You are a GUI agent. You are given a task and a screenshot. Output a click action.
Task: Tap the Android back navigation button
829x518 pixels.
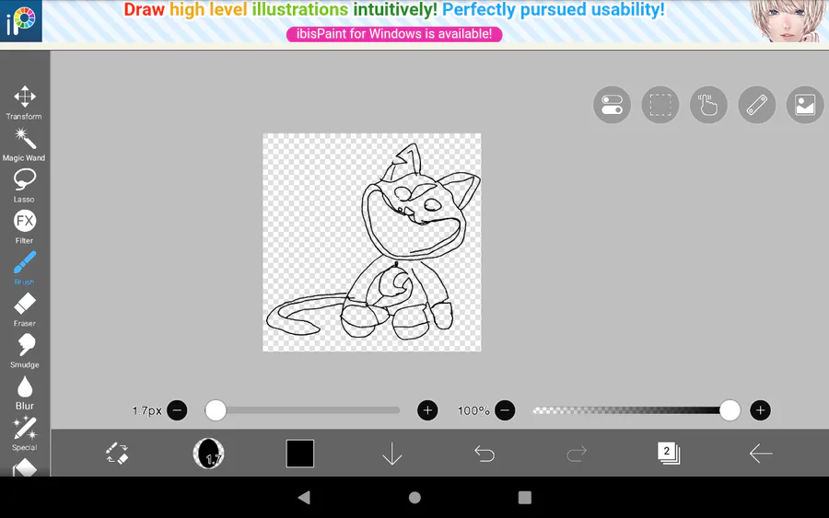click(304, 497)
